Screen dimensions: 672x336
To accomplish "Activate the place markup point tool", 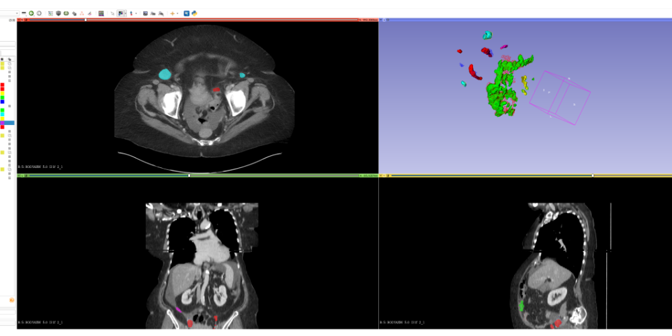I will [x=131, y=13].
